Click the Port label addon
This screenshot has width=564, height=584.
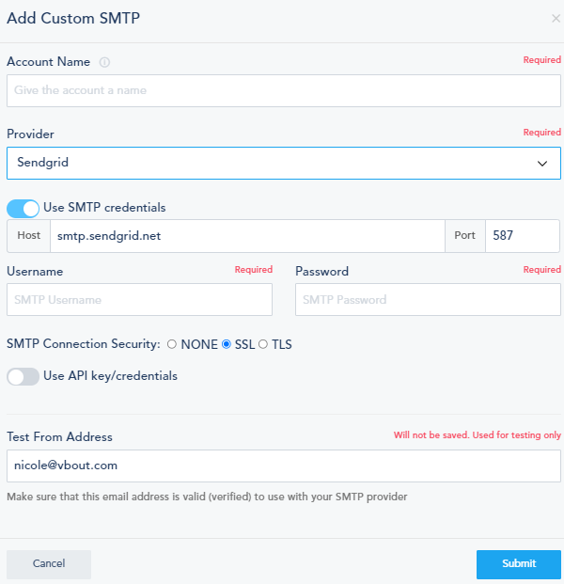coord(464,236)
